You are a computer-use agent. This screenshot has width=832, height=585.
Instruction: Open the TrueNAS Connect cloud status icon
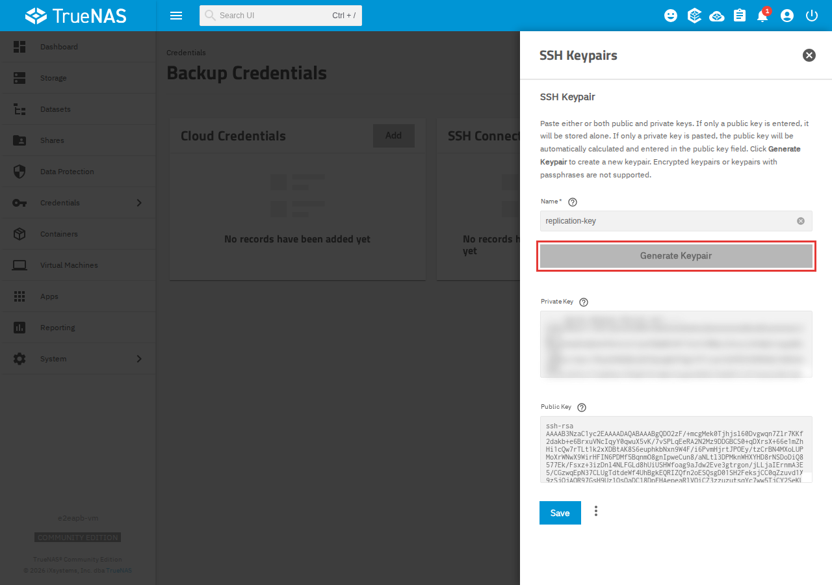click(717, 16)
